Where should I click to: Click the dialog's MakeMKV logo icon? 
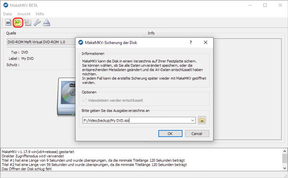(x=81, y=43)
